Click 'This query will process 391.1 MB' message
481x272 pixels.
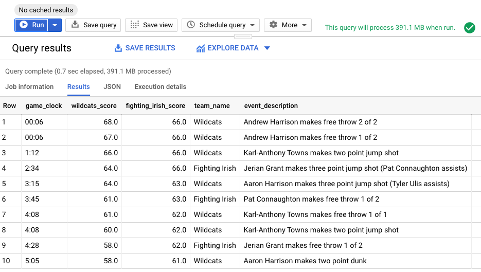pyautogui.click(x=390, y=28)
